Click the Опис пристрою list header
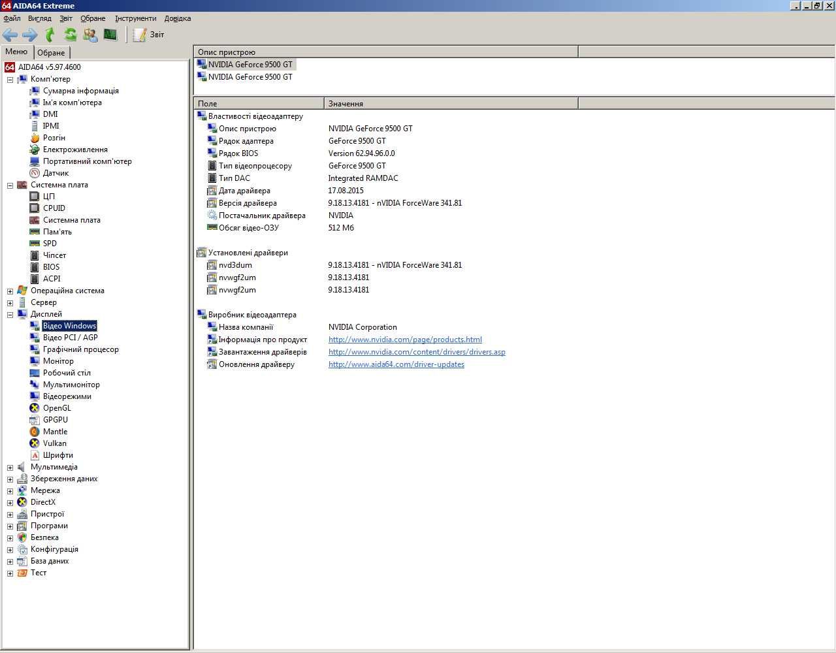The image size is (836, 653). click(386, 52)
